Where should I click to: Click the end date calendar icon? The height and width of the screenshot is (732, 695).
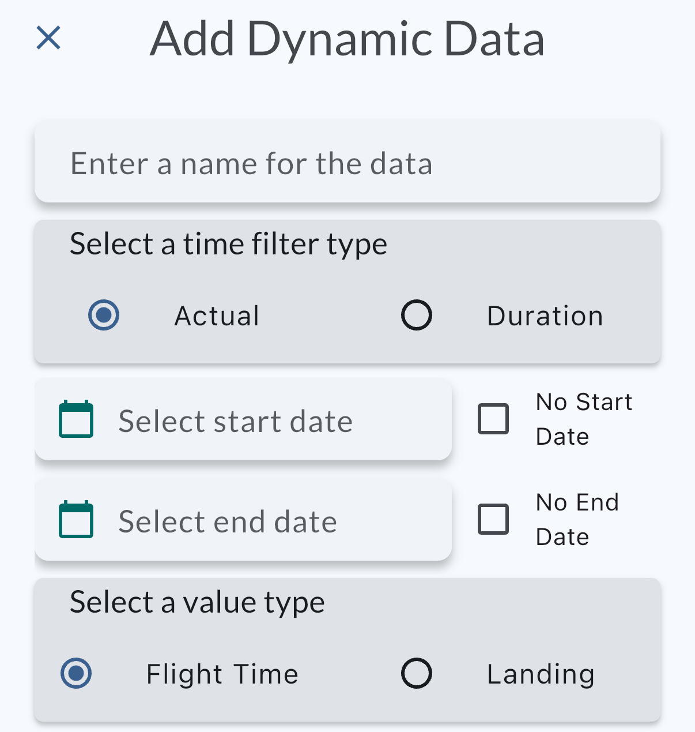[x=76, y=520]
